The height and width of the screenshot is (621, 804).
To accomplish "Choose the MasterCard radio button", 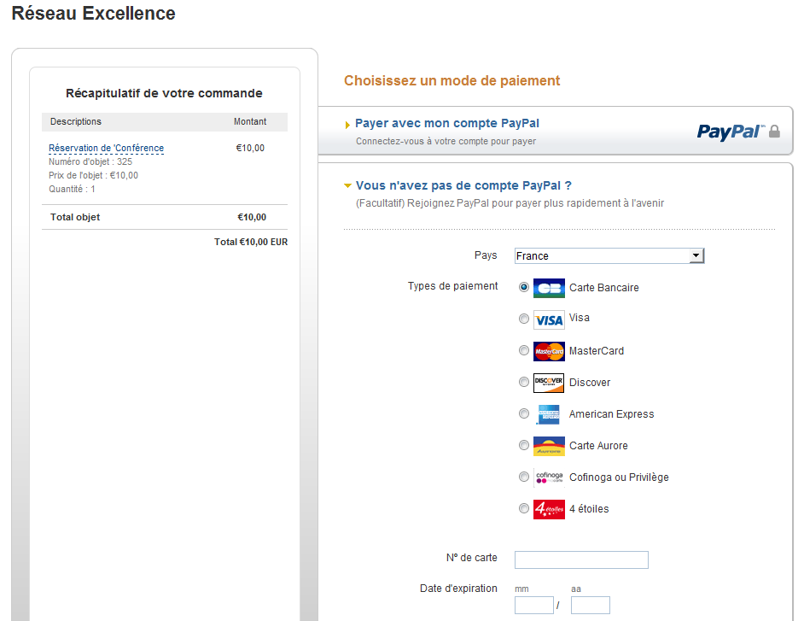I will click(x=523, y=350).
